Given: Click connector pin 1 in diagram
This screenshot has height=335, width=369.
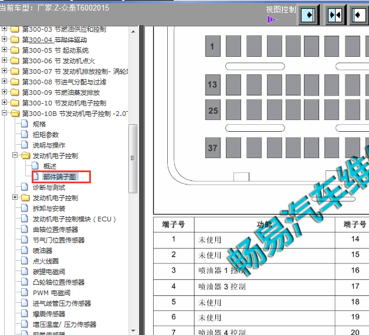Looking at the screenshot, I should coord(213,46).
